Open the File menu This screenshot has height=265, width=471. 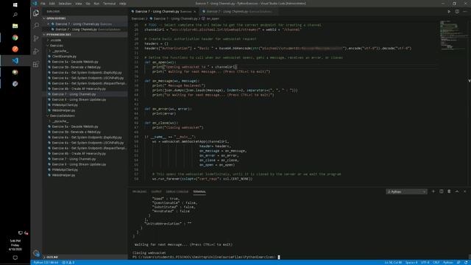pos(43,3)
